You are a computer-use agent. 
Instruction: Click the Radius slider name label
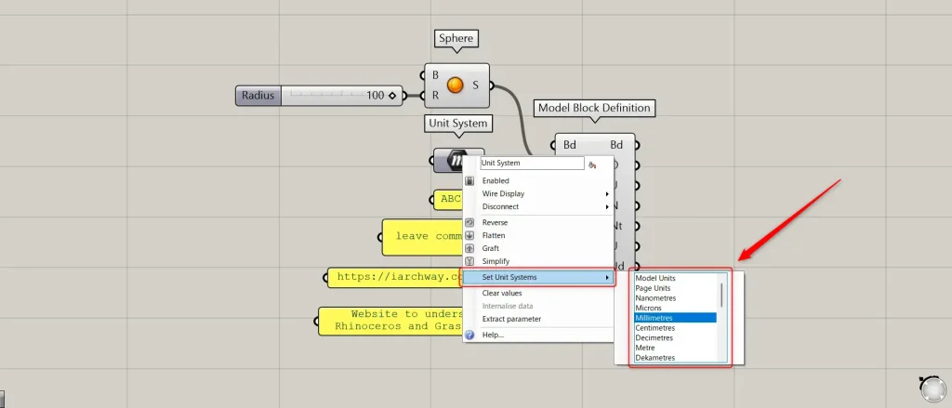coord(258,96)
